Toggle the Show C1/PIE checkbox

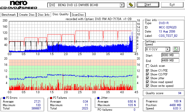(147, 71)
